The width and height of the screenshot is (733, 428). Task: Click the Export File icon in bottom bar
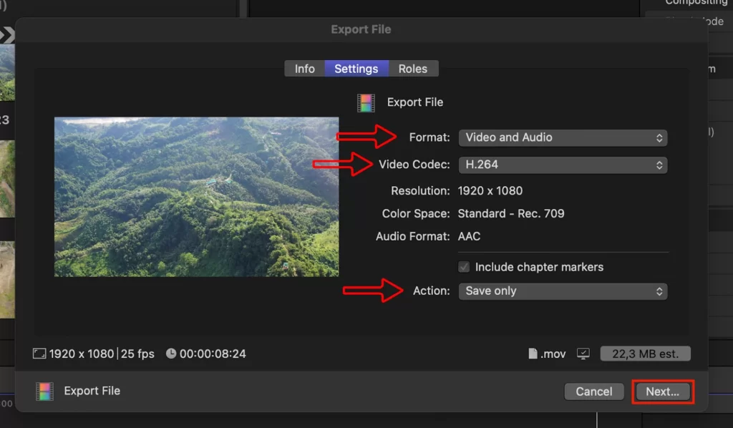click(44, 391)
